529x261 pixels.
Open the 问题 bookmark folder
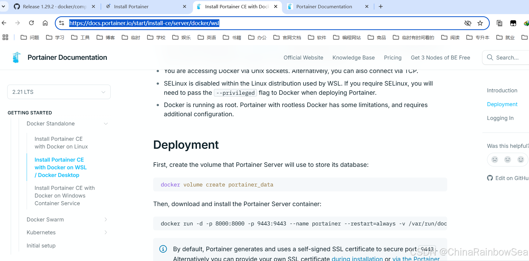(x=30, y=37)
